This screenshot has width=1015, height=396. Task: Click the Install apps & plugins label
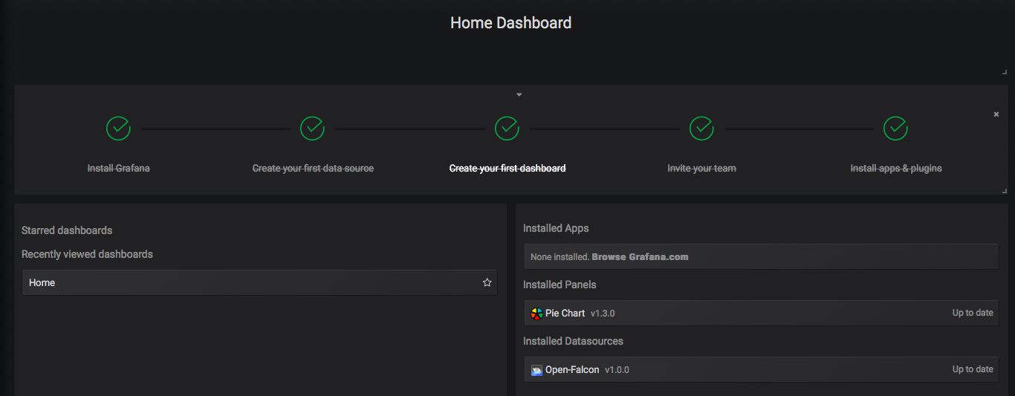(896, 169)
